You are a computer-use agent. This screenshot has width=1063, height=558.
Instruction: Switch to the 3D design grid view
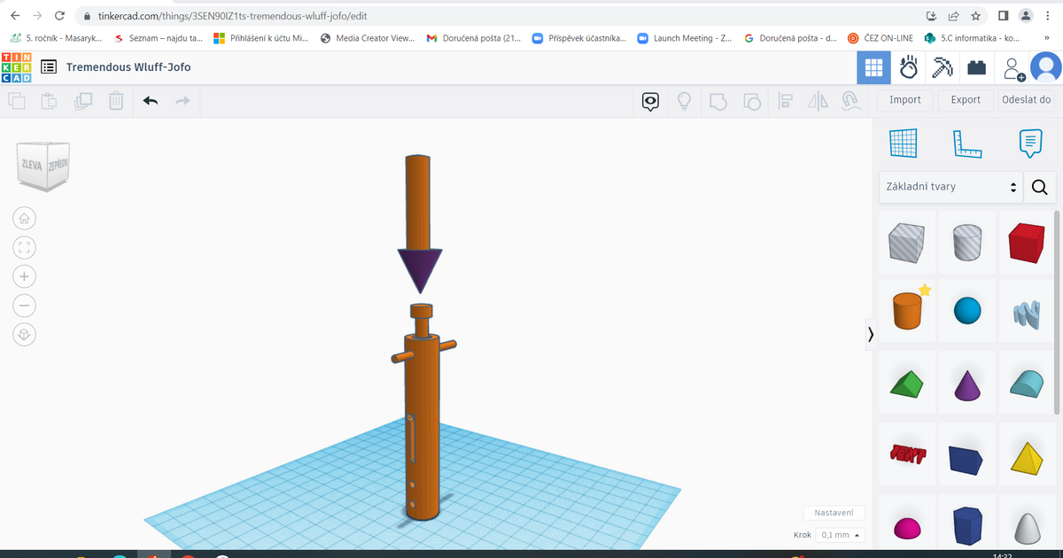point(873,67)
